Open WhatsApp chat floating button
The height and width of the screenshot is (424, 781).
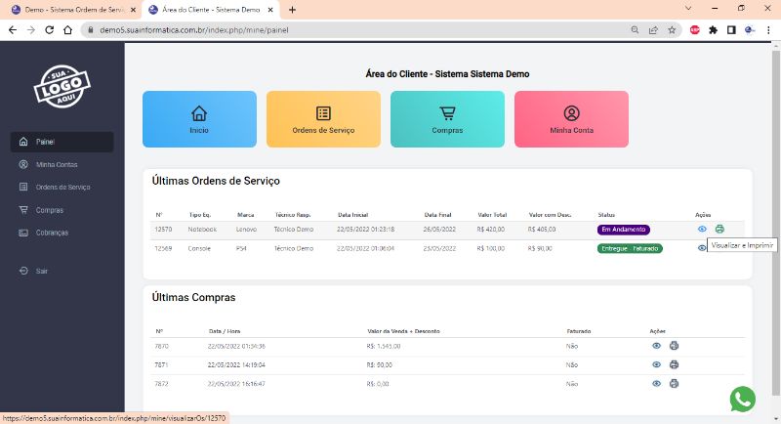(743, 399)
